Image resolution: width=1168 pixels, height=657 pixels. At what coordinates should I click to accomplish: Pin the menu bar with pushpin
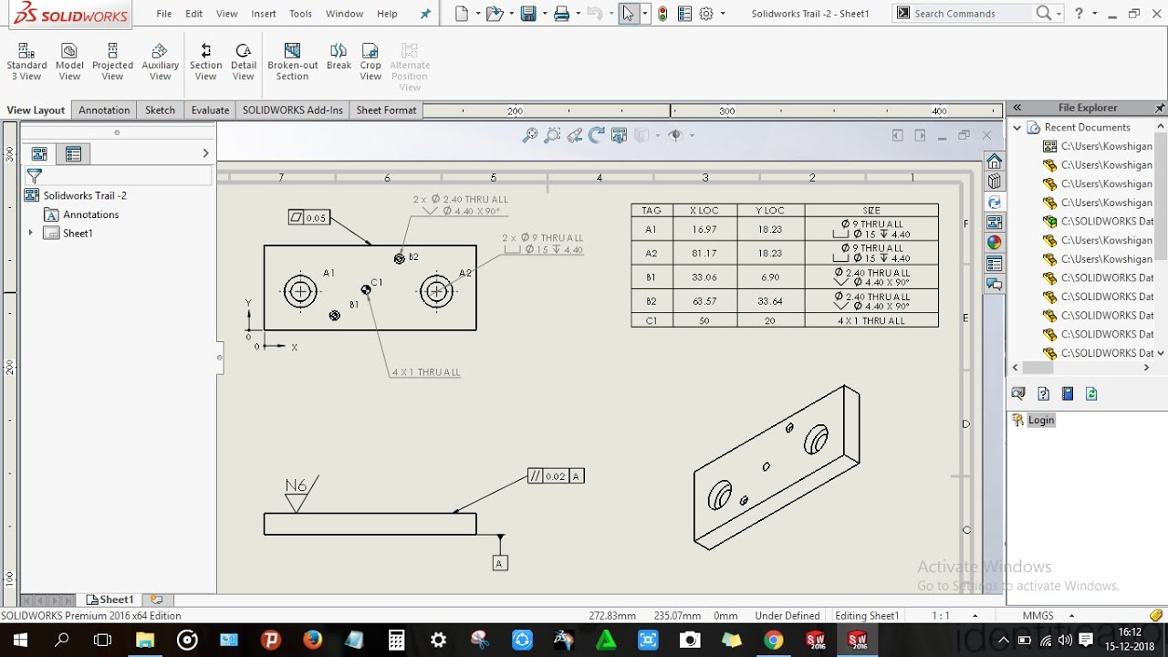click(425, 14)
